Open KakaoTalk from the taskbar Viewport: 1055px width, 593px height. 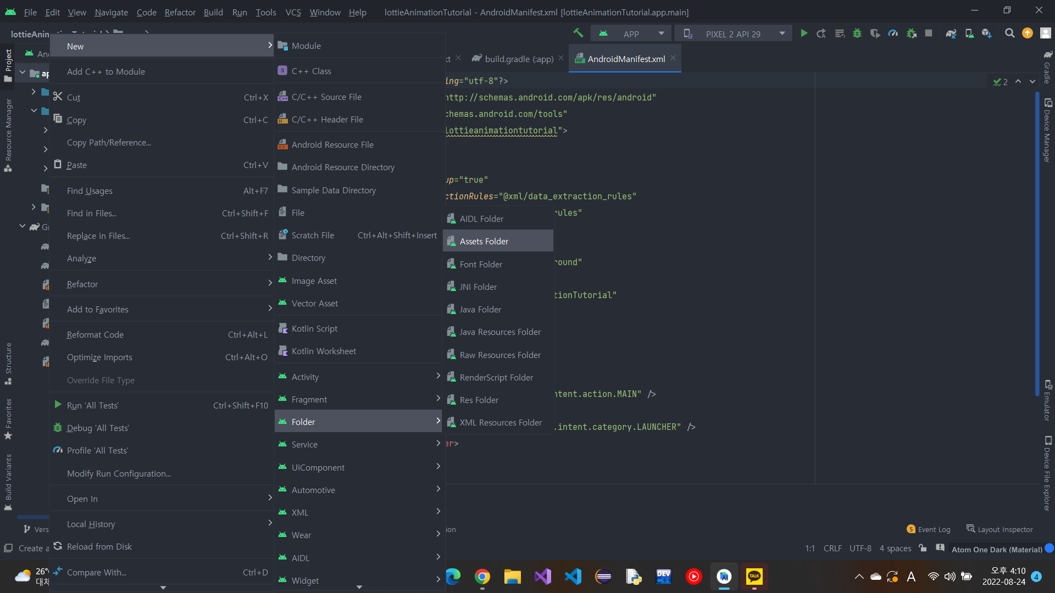point(754,577)
